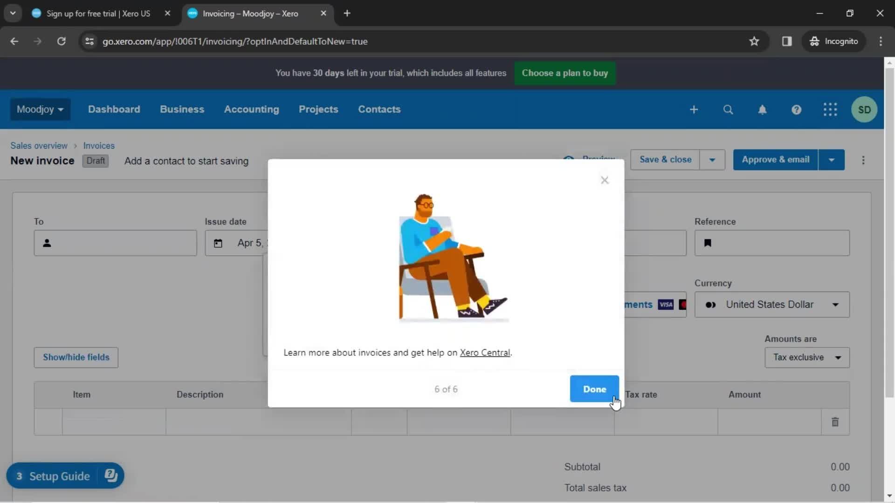Click the Draft status badge
The image size is (895, 503).
tap(96, 161)
